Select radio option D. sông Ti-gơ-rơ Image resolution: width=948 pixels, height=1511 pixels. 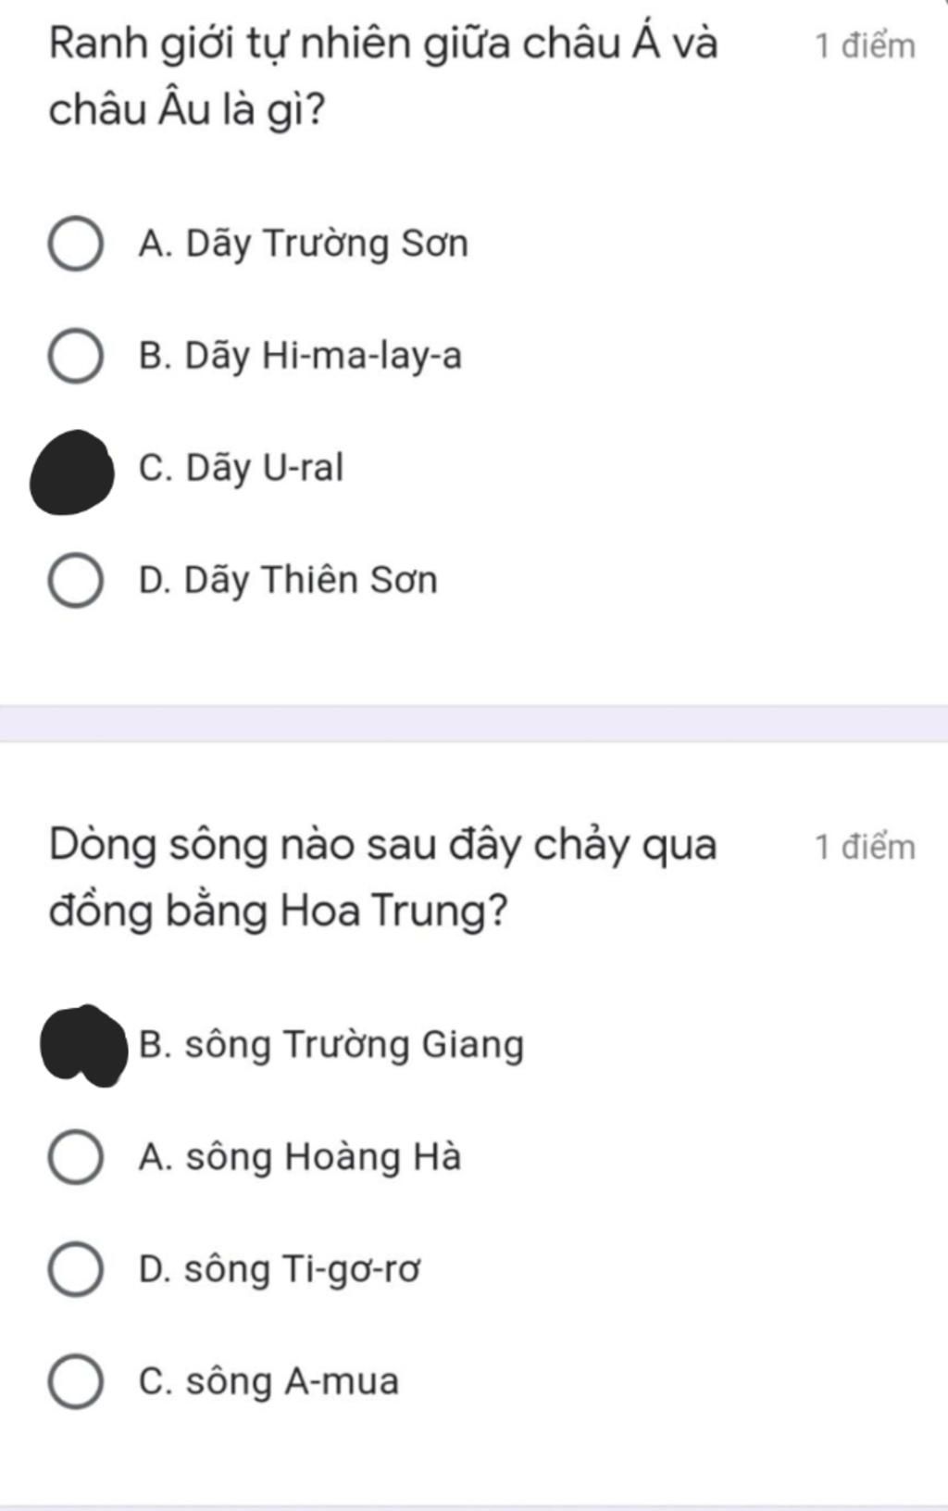pyautogui.click(x=75, y=1269)
